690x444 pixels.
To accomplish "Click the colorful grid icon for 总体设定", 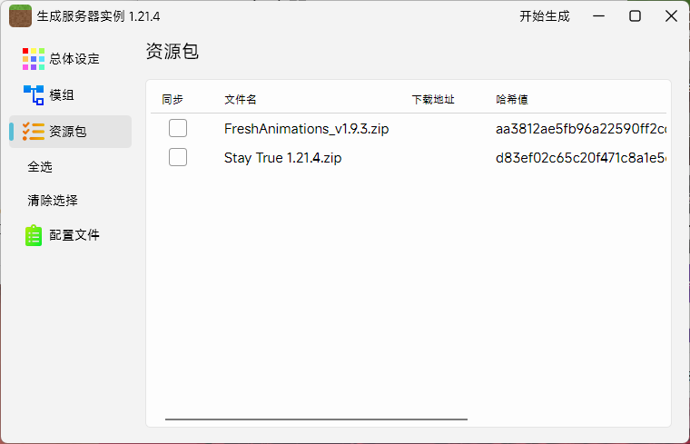I will (34, 59).
